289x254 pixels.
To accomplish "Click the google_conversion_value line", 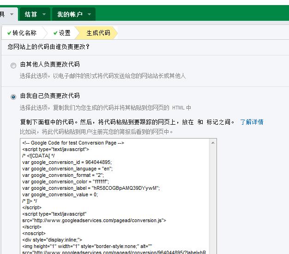I will pos(60,194).
